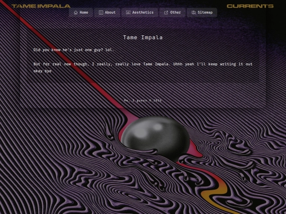Click the About page icon
Screen dimensions: 286x214
coord(101,13)
